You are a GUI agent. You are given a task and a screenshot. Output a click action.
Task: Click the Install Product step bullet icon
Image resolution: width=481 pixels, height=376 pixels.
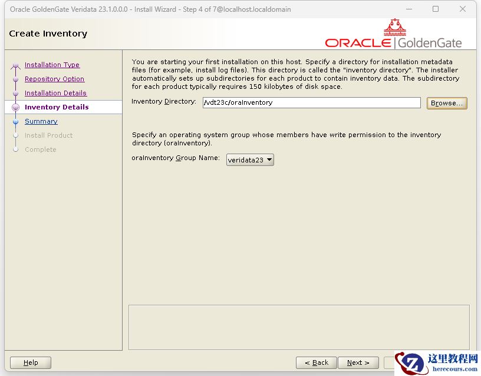tap(16, 135)
